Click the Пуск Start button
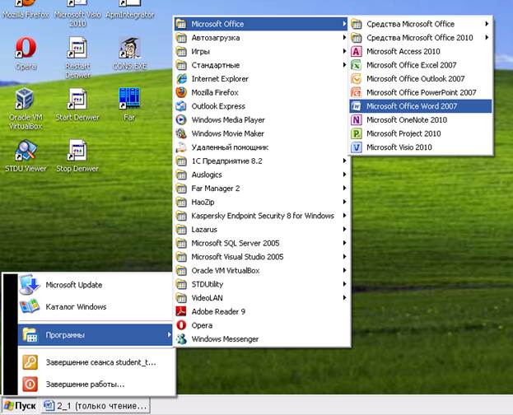Screen dimensions: 513x415 [x=20, y=406]
